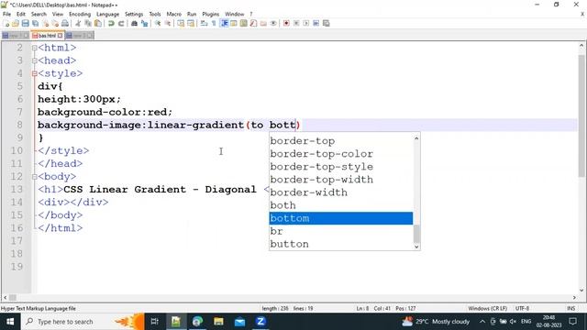
Task: Open User Defined Language toolbar icon
Action: (234, 23)
